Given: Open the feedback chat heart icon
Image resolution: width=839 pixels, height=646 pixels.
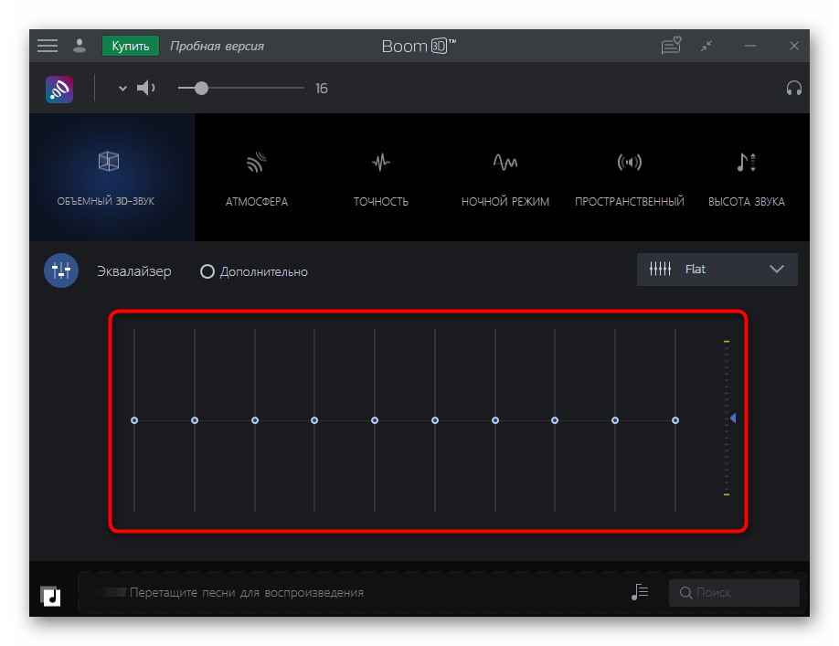Looking at the screenshot, I should 671,46.
